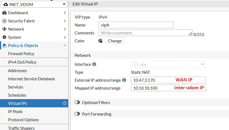Click the Interface info icon

94,64
